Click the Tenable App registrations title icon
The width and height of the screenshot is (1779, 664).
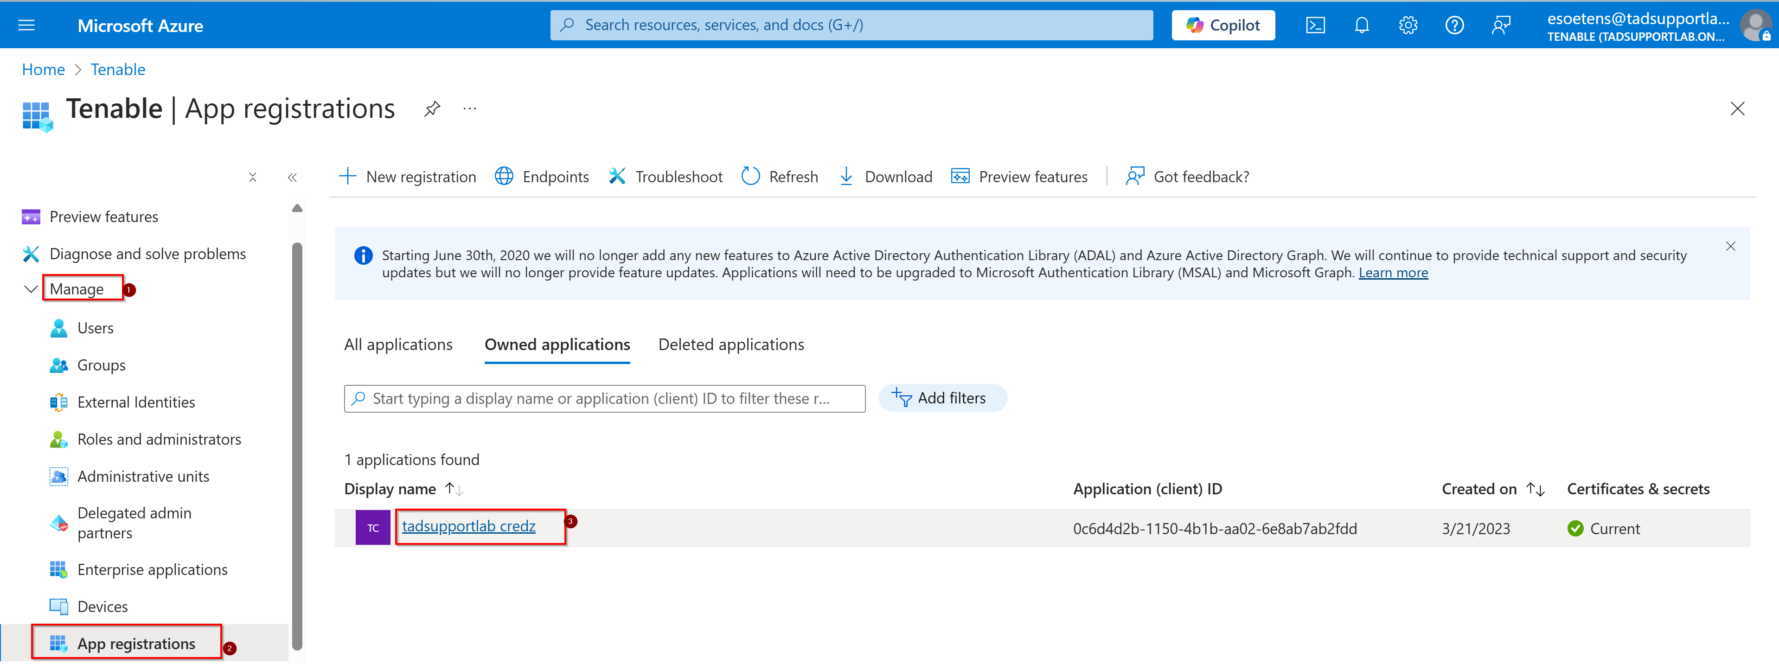pos(37,116)
